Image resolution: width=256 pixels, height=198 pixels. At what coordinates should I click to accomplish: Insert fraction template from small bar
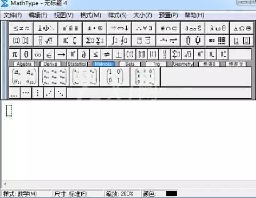[165, 54]
